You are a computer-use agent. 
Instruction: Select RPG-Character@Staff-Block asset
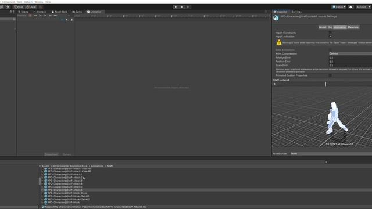tap(63, 203)
